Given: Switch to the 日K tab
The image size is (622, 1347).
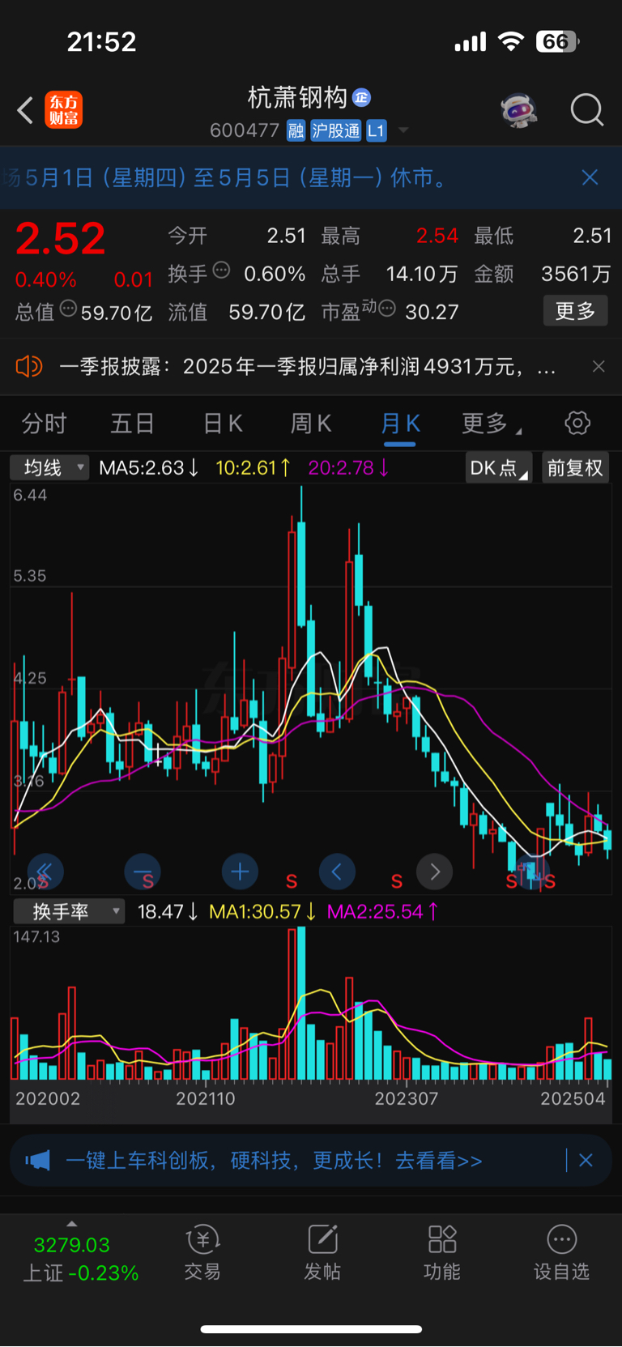Looking at the screenshot, I should click(223, 423).
